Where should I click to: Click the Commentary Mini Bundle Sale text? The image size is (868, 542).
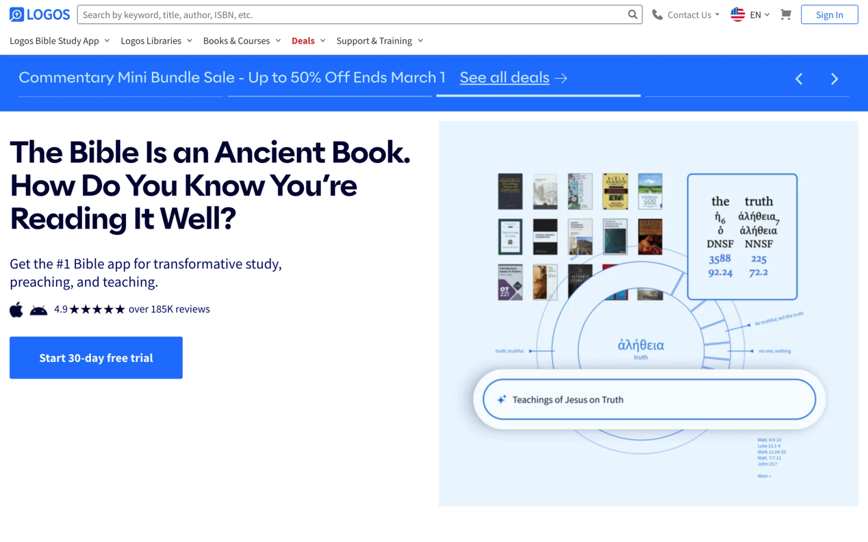point(232,78)
